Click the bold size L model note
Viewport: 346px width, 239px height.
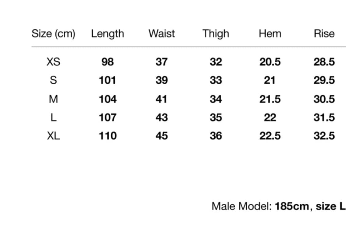331,206
